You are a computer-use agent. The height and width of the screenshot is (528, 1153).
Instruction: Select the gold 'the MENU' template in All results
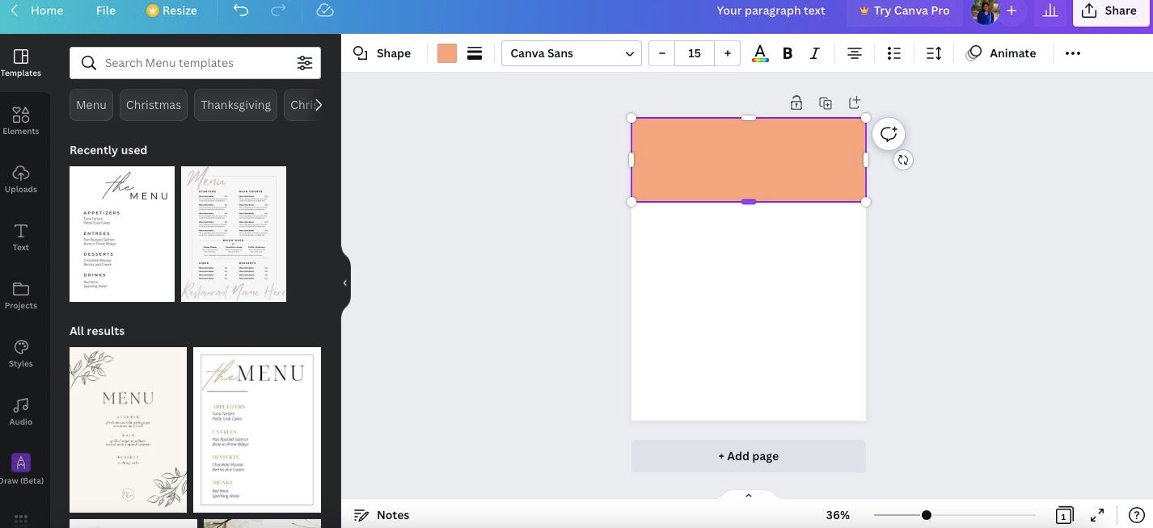pos(257,430)
